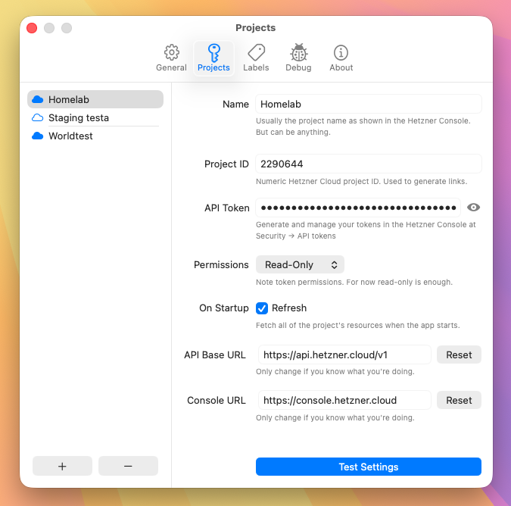Click the 'Security → API tokens' hint text

(x=295, y=236)
